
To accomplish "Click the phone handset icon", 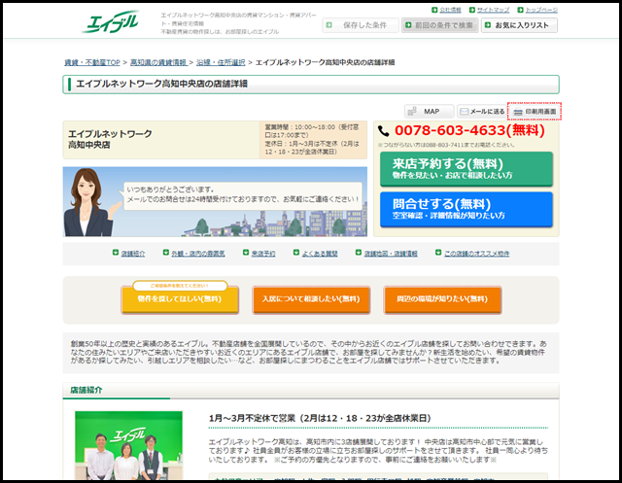I will click(x=384, y=131).
